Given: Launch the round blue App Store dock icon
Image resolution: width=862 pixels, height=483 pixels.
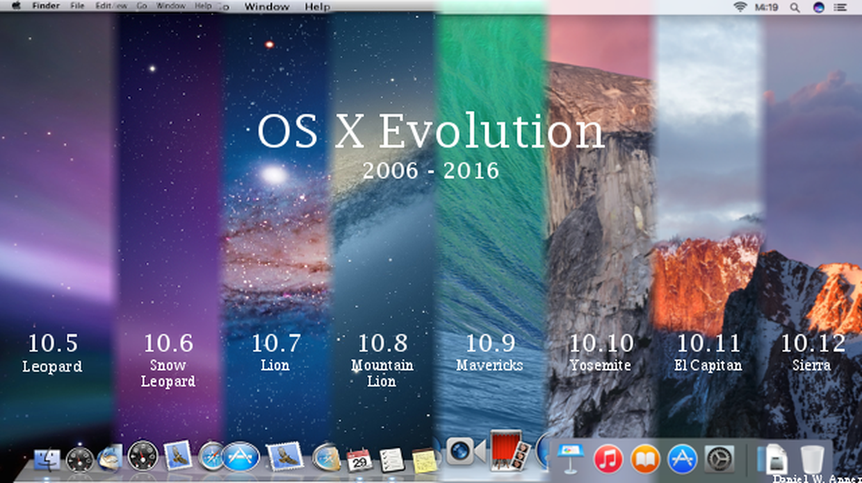Looking at the screenshot, I should [241, 457].
